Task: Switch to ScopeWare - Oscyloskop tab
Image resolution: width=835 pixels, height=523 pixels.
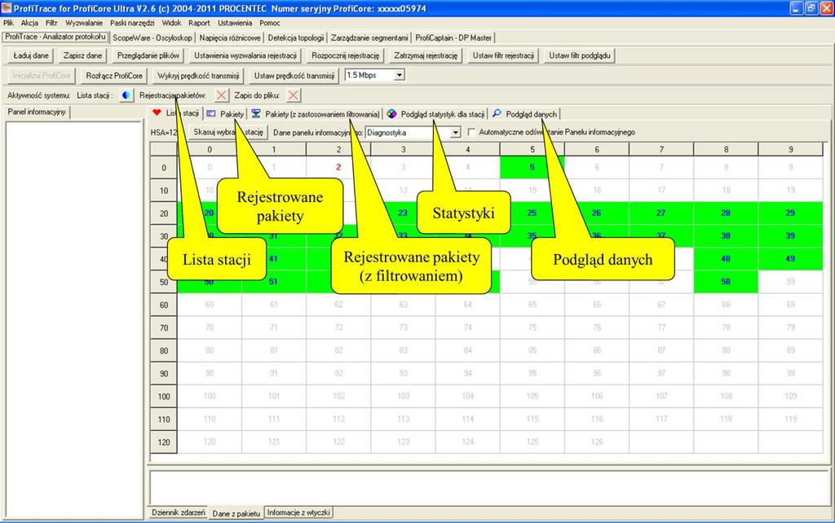Action: coord(152,37)
